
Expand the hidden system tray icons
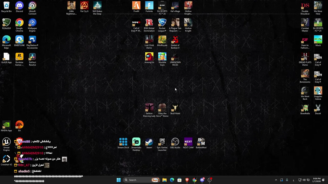276,180
